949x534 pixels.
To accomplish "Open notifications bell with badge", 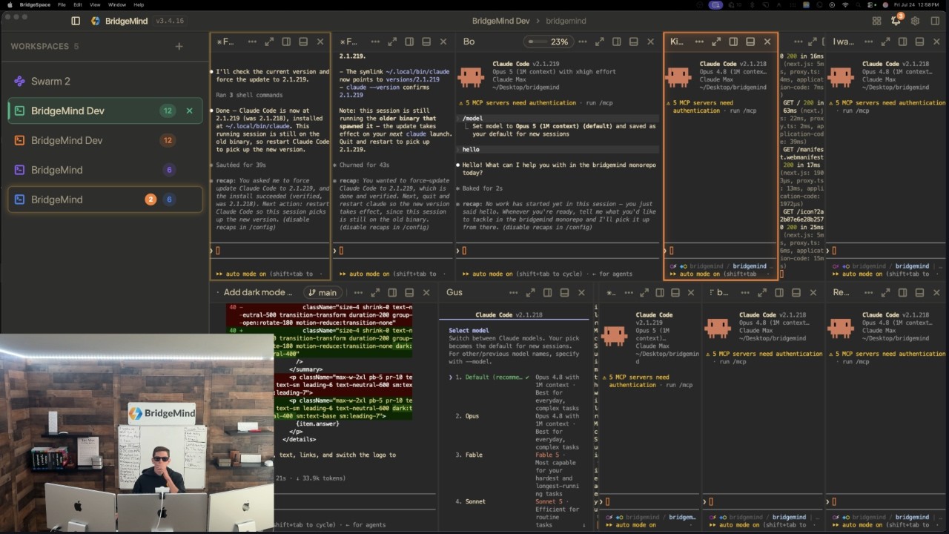I will (896, 21).
